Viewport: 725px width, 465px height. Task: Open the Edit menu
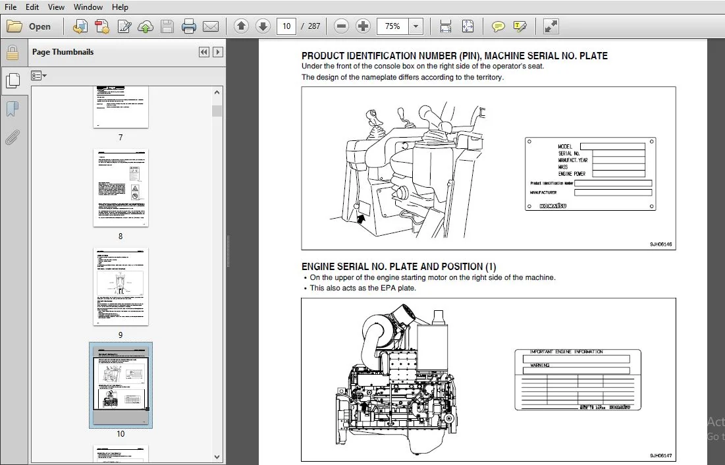click(x=32, y=7)
